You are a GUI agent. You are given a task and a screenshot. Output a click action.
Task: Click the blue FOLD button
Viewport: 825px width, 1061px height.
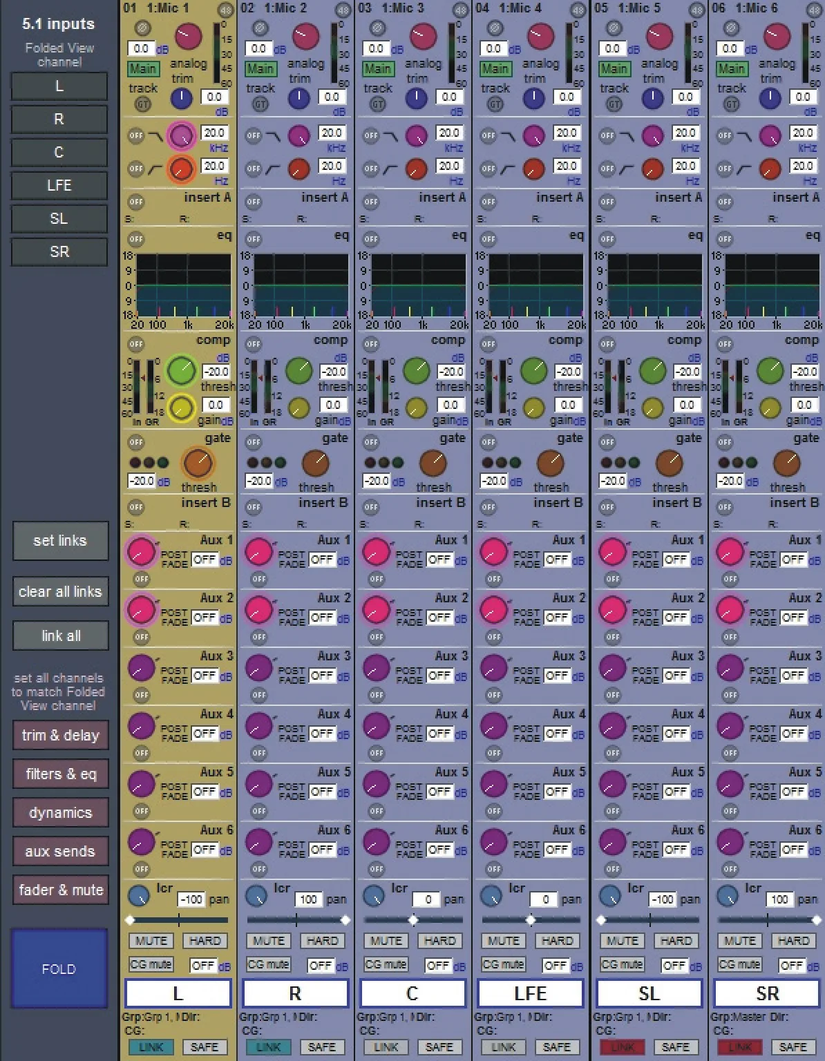click(x=59, y=969)
